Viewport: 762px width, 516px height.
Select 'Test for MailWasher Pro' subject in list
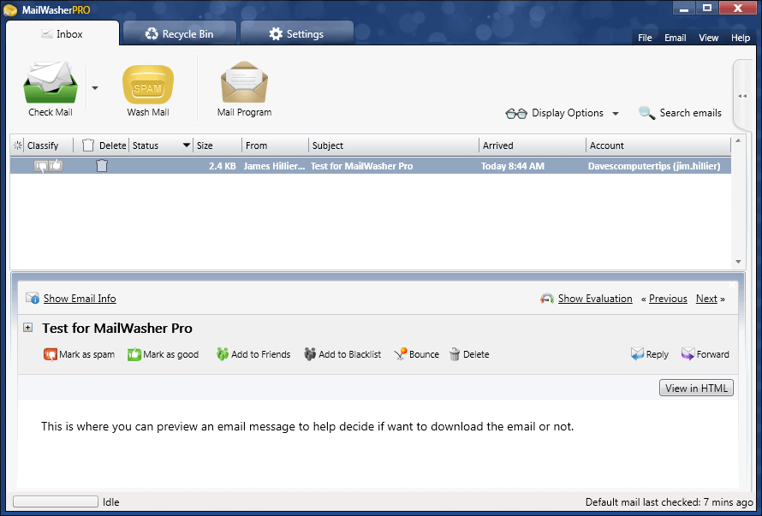click(x=361, y=166)
